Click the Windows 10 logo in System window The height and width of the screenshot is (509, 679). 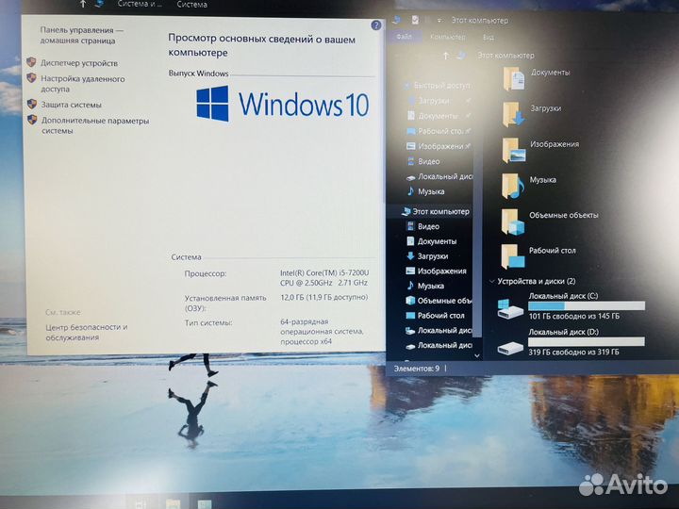point(282,104)
